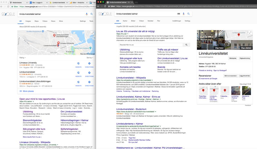Open the More places link
This screenshot has width=257, height=149.
click(x=28, y=91)
